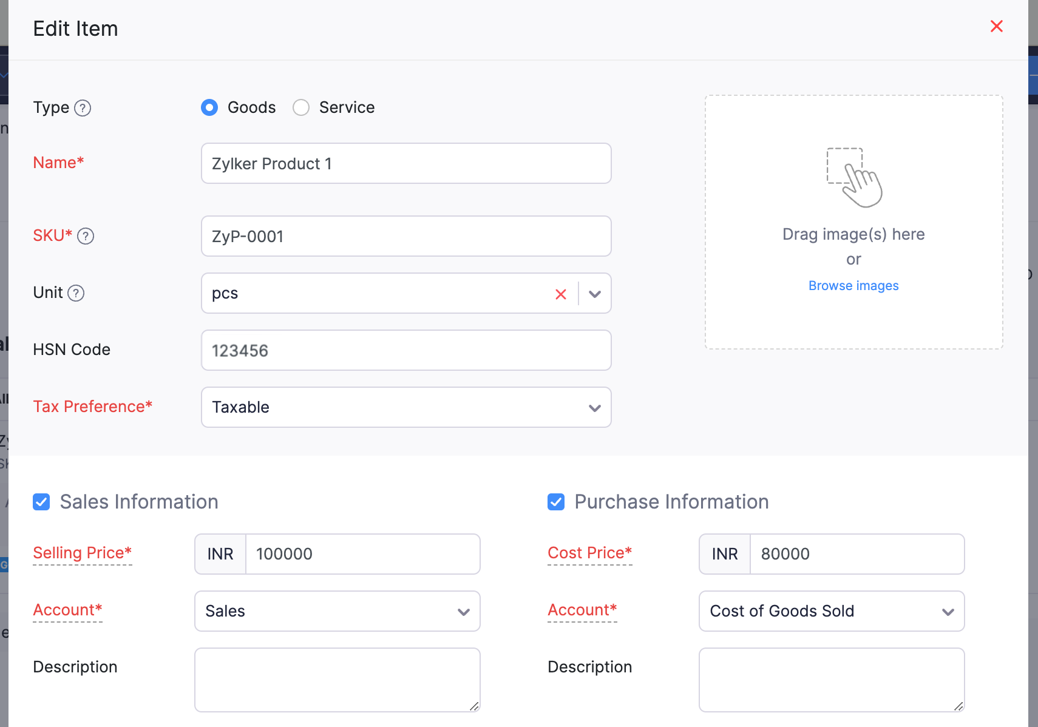The height and width of the screenshot is (727, 1038).
Task: Uncheck the Purchase Information checkbox
Action: (556, 502)
